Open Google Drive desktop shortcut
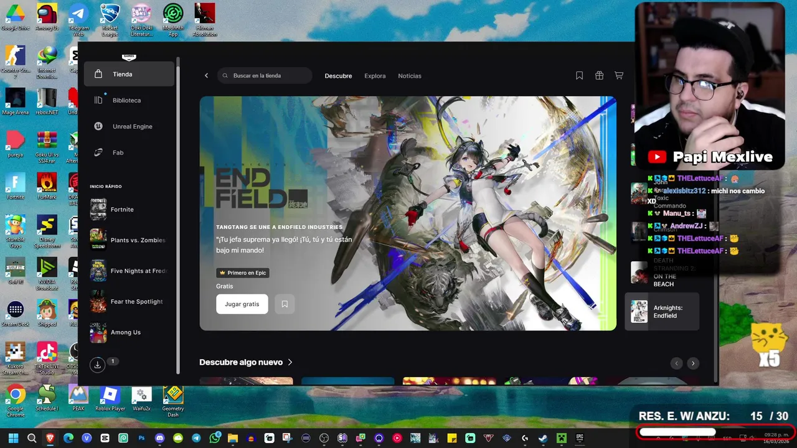Screen dimensions: 797x448 pos(15,17)
